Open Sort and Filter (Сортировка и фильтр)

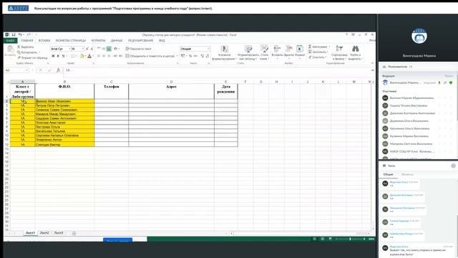[x=339, y=53]
